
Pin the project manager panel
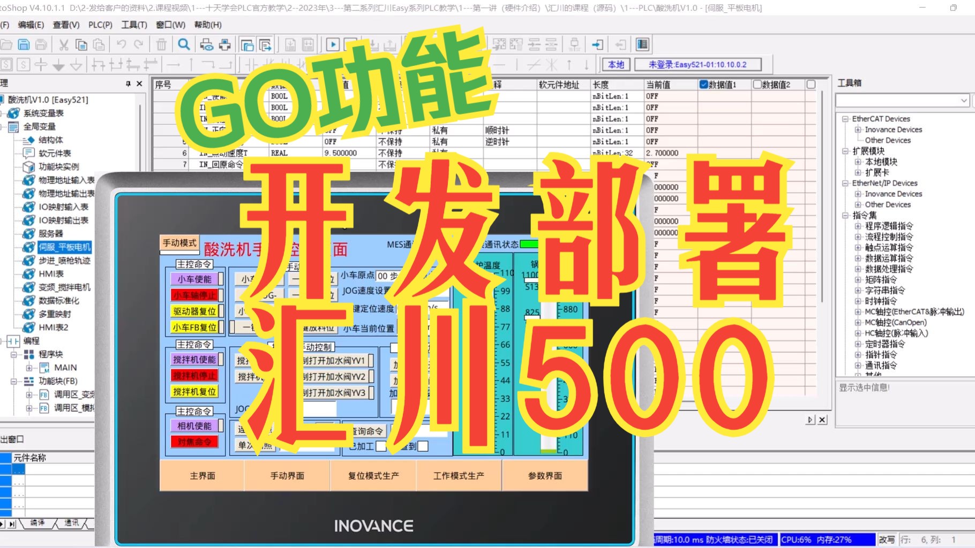pos(128,83)
